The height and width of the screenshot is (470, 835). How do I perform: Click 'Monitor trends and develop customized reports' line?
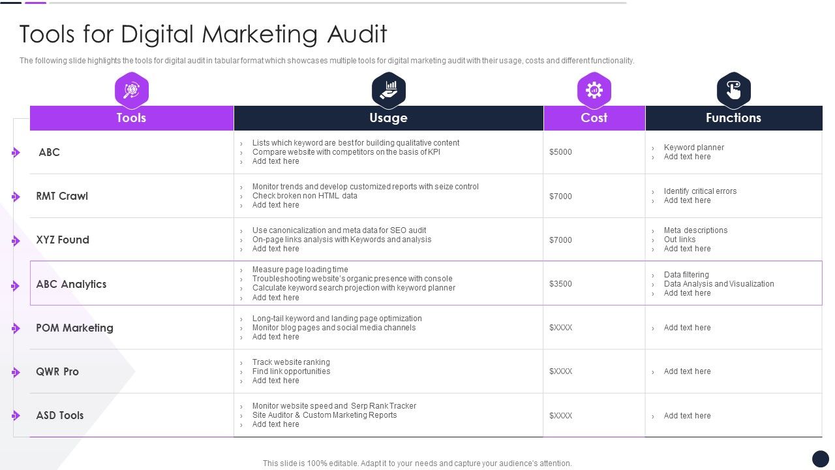(365, 187)
